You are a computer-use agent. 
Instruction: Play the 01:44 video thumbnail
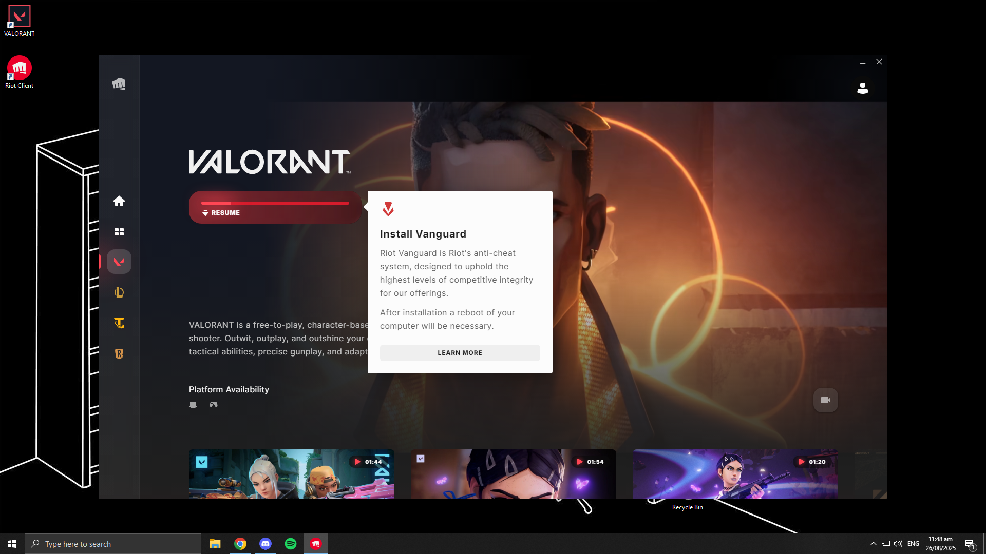pos(291,474)
